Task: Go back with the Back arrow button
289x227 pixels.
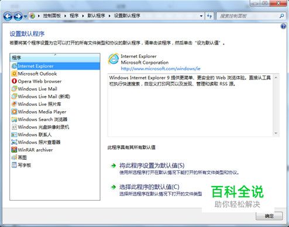Action: (x=8, y=16)
